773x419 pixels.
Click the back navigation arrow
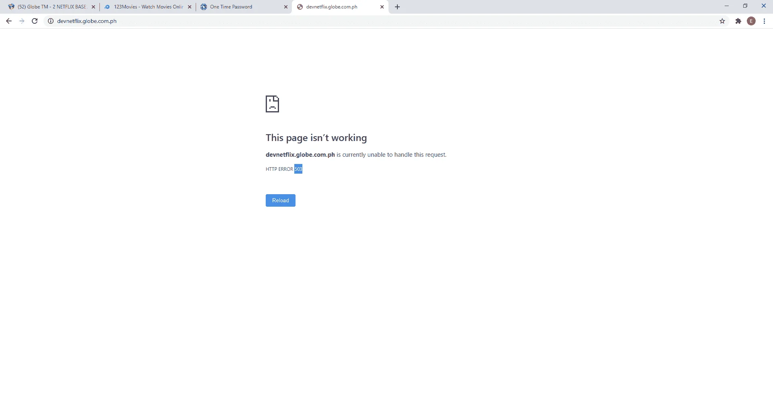click(9, 21)
